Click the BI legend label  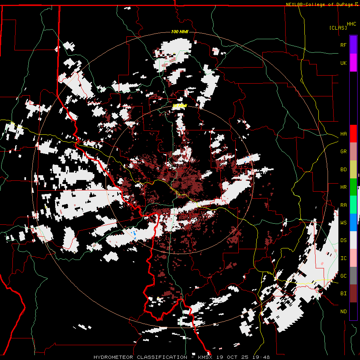click(x=343, y=294)
